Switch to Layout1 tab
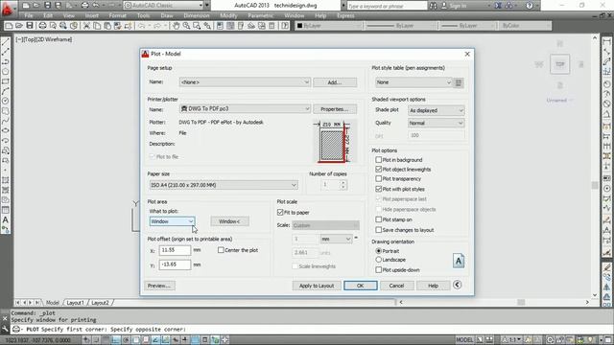This screenshot has width=614, height=345. coord(75,303)
